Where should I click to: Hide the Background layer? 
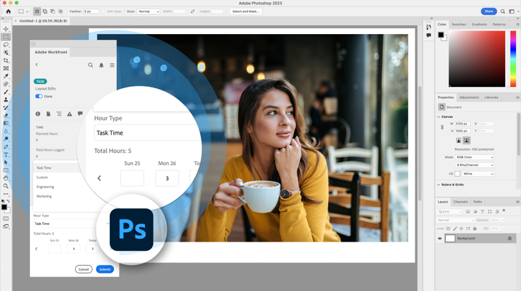(x=440, y=238)
